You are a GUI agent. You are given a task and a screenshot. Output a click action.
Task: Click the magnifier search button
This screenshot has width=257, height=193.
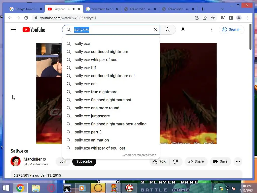tap(168, 30)
